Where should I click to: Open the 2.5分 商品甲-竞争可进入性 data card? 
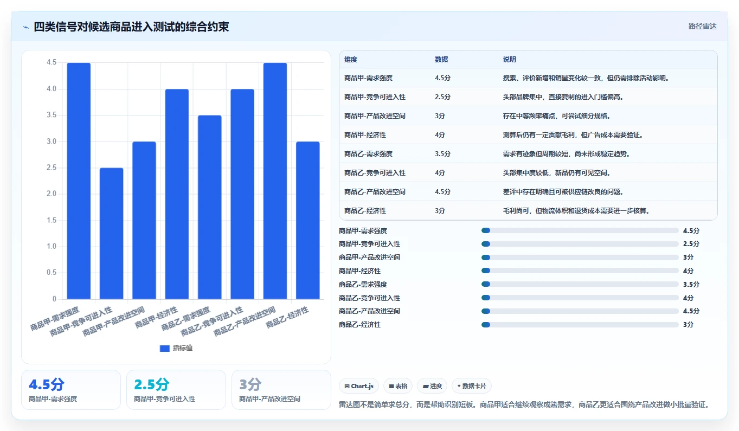(176, 390)
